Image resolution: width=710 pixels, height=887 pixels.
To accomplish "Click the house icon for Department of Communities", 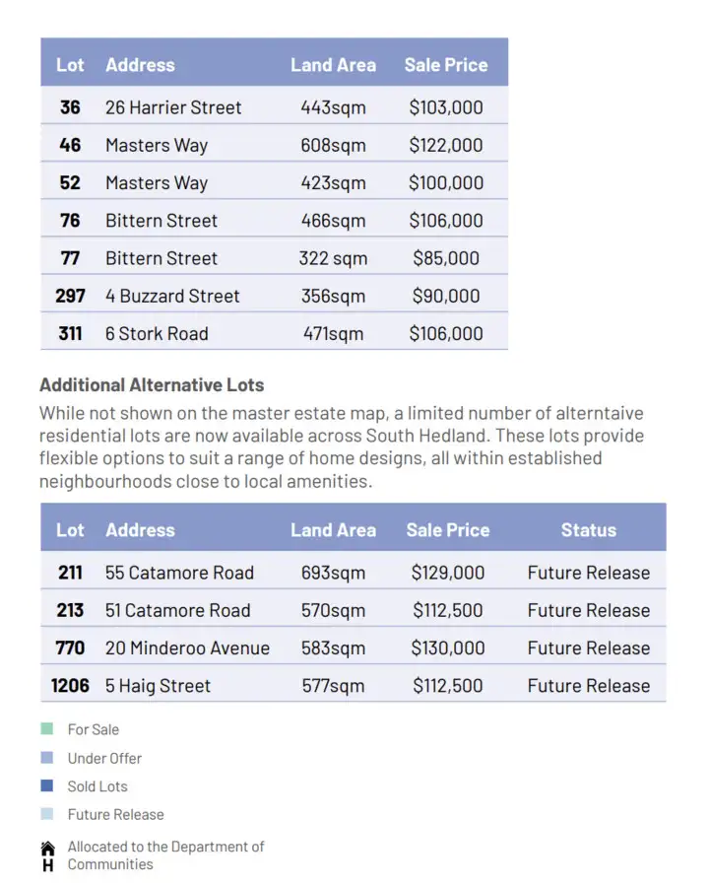I will point(47,848).
